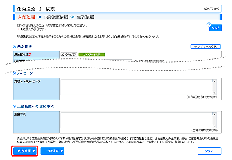
Task: Select the 内容確認[依頼] step label
Action: (56, 17)
